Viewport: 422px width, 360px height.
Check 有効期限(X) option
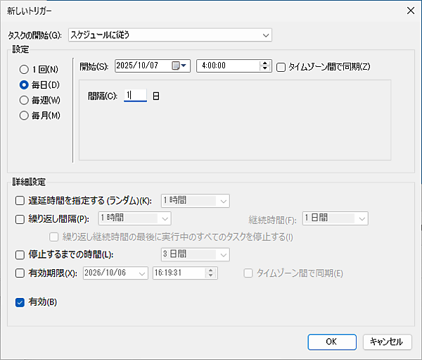[x=20, y=273]
